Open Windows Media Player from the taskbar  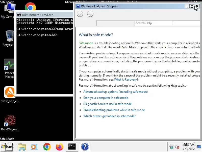(34, 147)
